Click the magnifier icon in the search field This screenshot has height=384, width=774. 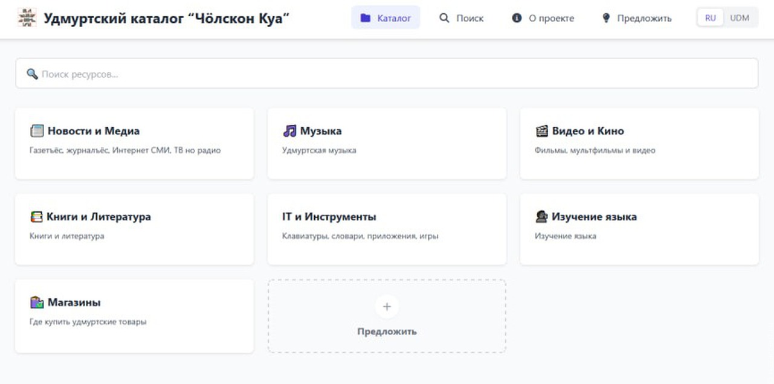click(32, 73)
